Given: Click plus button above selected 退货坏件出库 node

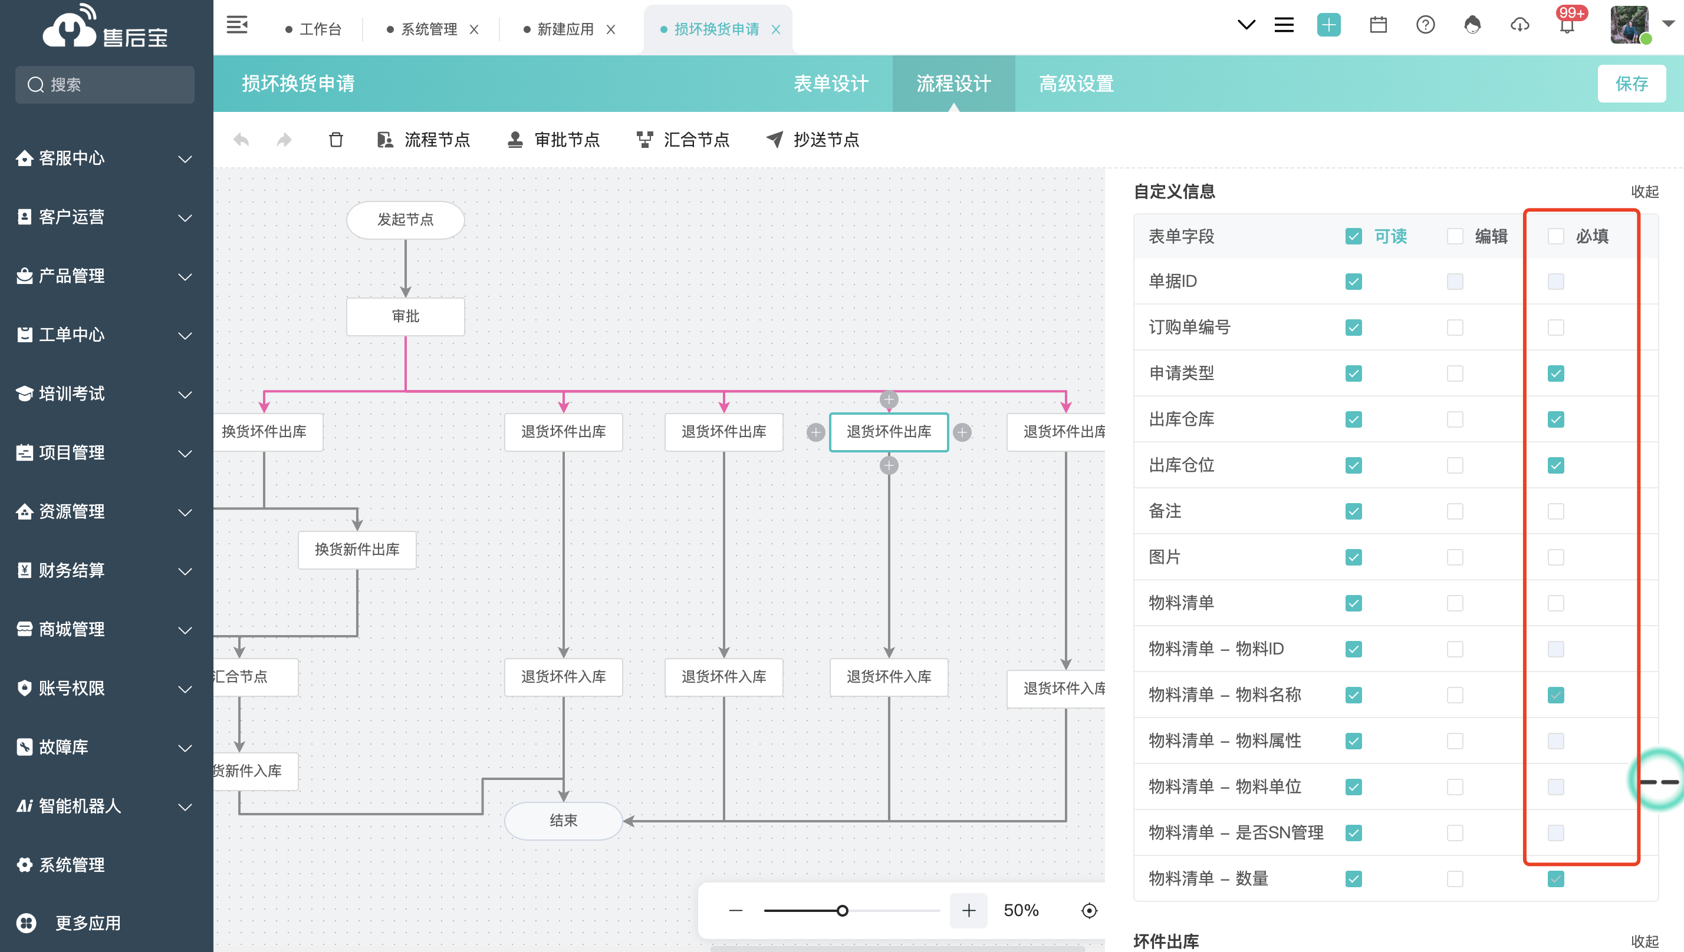Looking at the screenshot, I should [x=889, y=399].
